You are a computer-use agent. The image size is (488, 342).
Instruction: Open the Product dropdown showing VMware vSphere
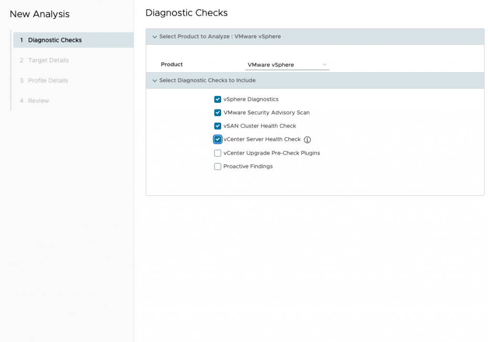tap(287, 65)
